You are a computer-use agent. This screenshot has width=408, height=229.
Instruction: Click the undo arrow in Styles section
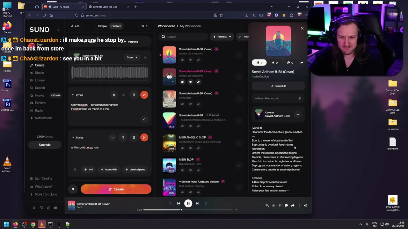(x=112, y=137)
